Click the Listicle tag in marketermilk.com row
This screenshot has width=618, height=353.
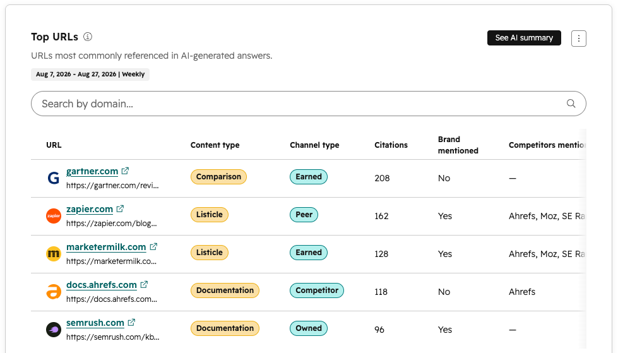coord(210,253)
